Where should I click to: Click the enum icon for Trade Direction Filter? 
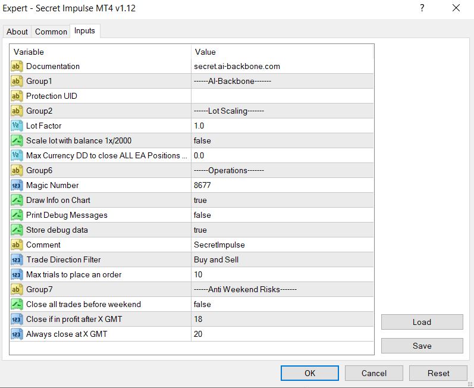click(17, 259)
